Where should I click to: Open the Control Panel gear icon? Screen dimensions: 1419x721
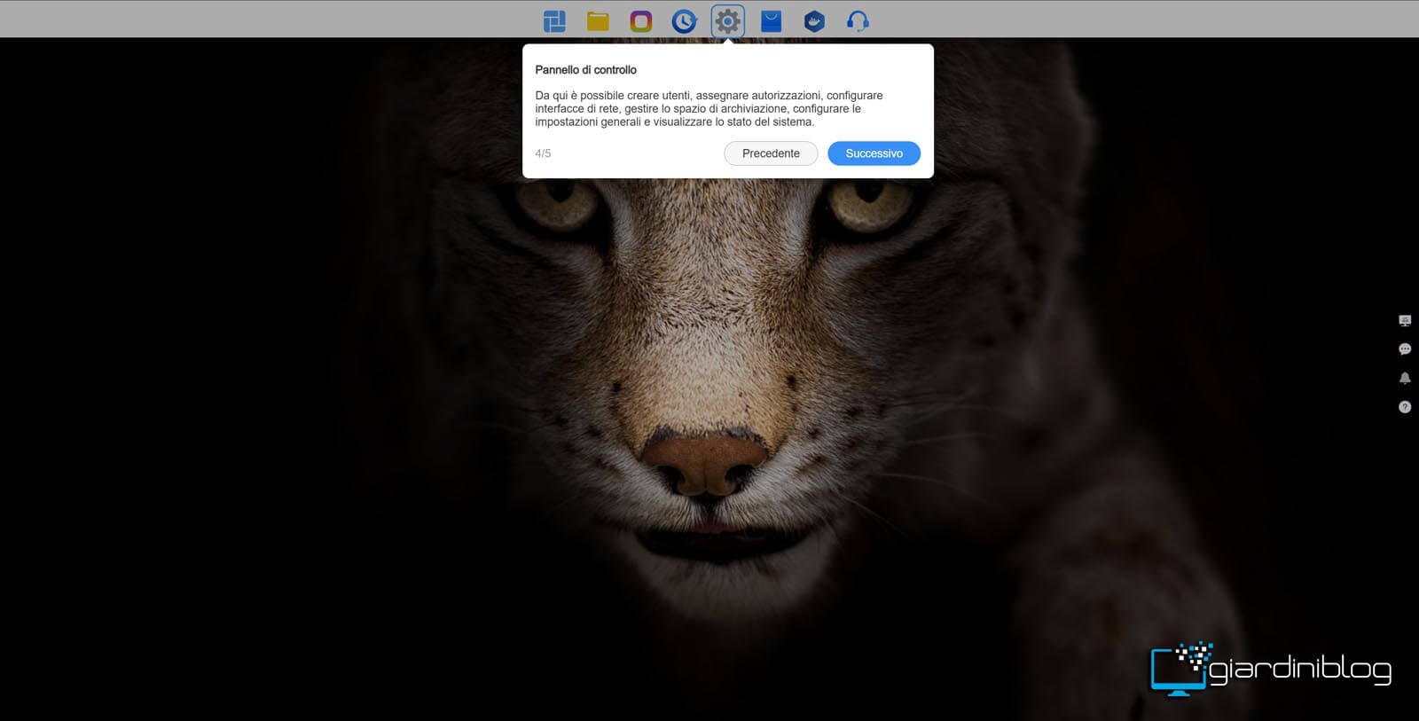727,20
